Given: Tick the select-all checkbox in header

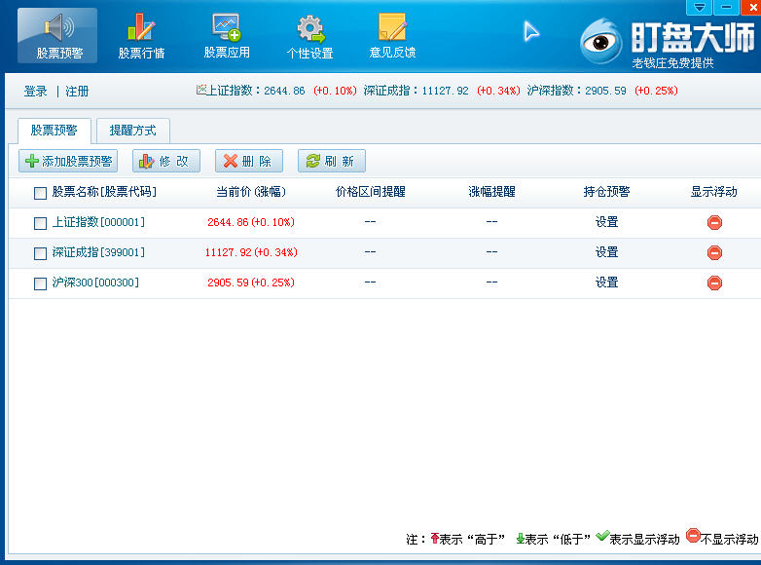Looking at the screenshot, I should pyautogui.click(x=40, y=193).
